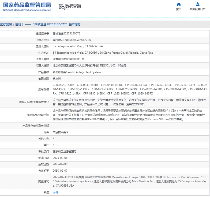This screenshot has width=210, height=197.
Task: Click 生效日期 value 2025-02-08
Action: [60, 164]
